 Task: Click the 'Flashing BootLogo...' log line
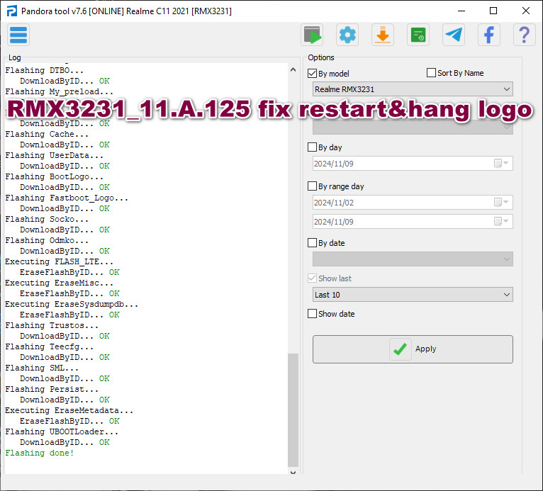55,177
